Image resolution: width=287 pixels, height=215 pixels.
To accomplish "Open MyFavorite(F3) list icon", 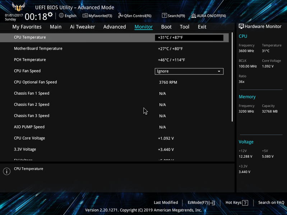I will click(x=85, y=15).
